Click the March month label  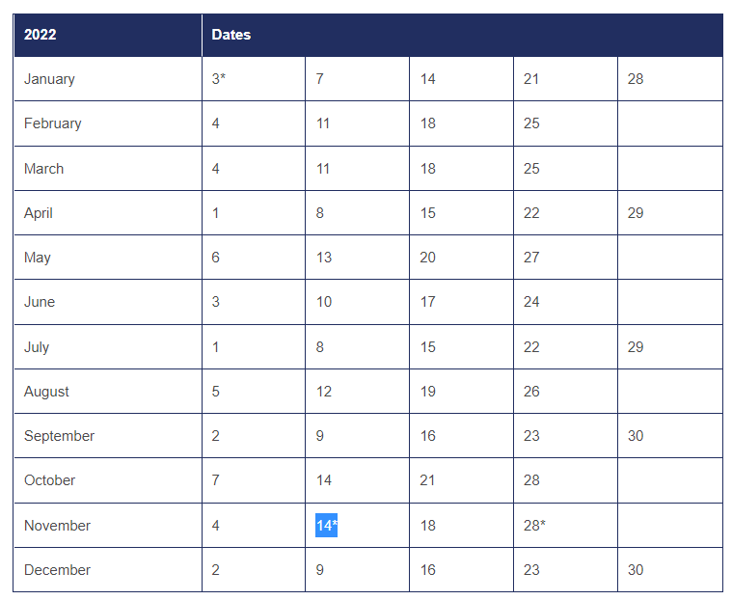point(44,169)
